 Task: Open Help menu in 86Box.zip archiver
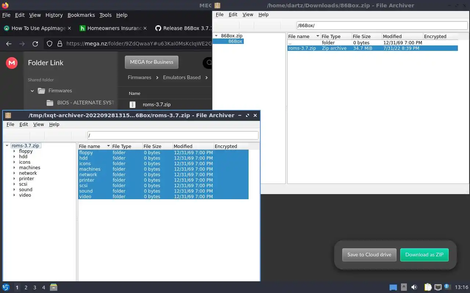click(264, 15)
